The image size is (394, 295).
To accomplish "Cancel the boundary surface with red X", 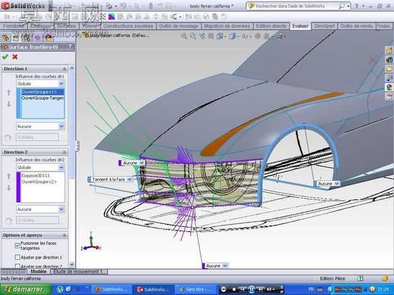I will click(15, 57).
